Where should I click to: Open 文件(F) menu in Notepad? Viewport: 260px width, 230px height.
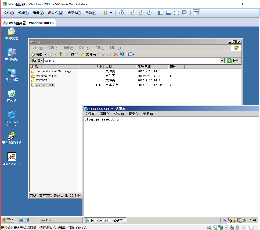pos(90,114)
